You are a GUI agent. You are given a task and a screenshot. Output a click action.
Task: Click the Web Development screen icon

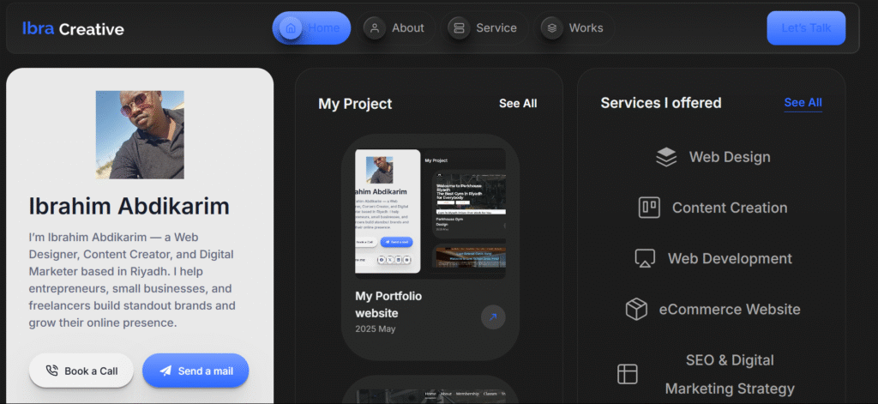pyautogui.click(x=645, y=258)
